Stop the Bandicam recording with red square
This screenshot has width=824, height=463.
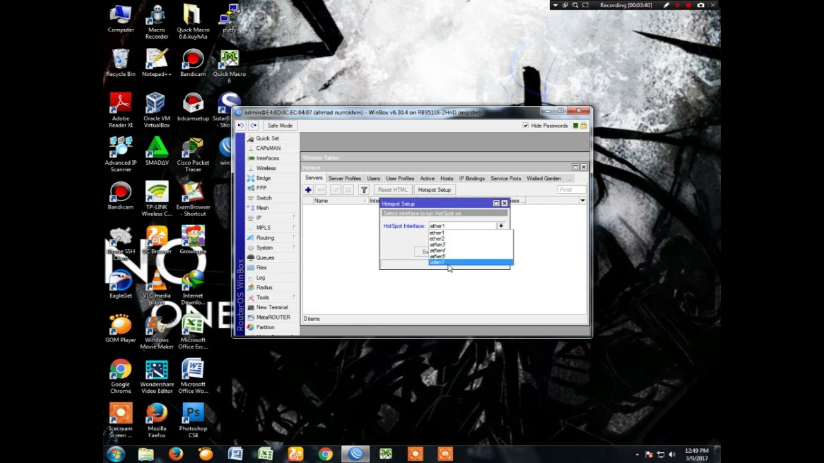(688, 5)
